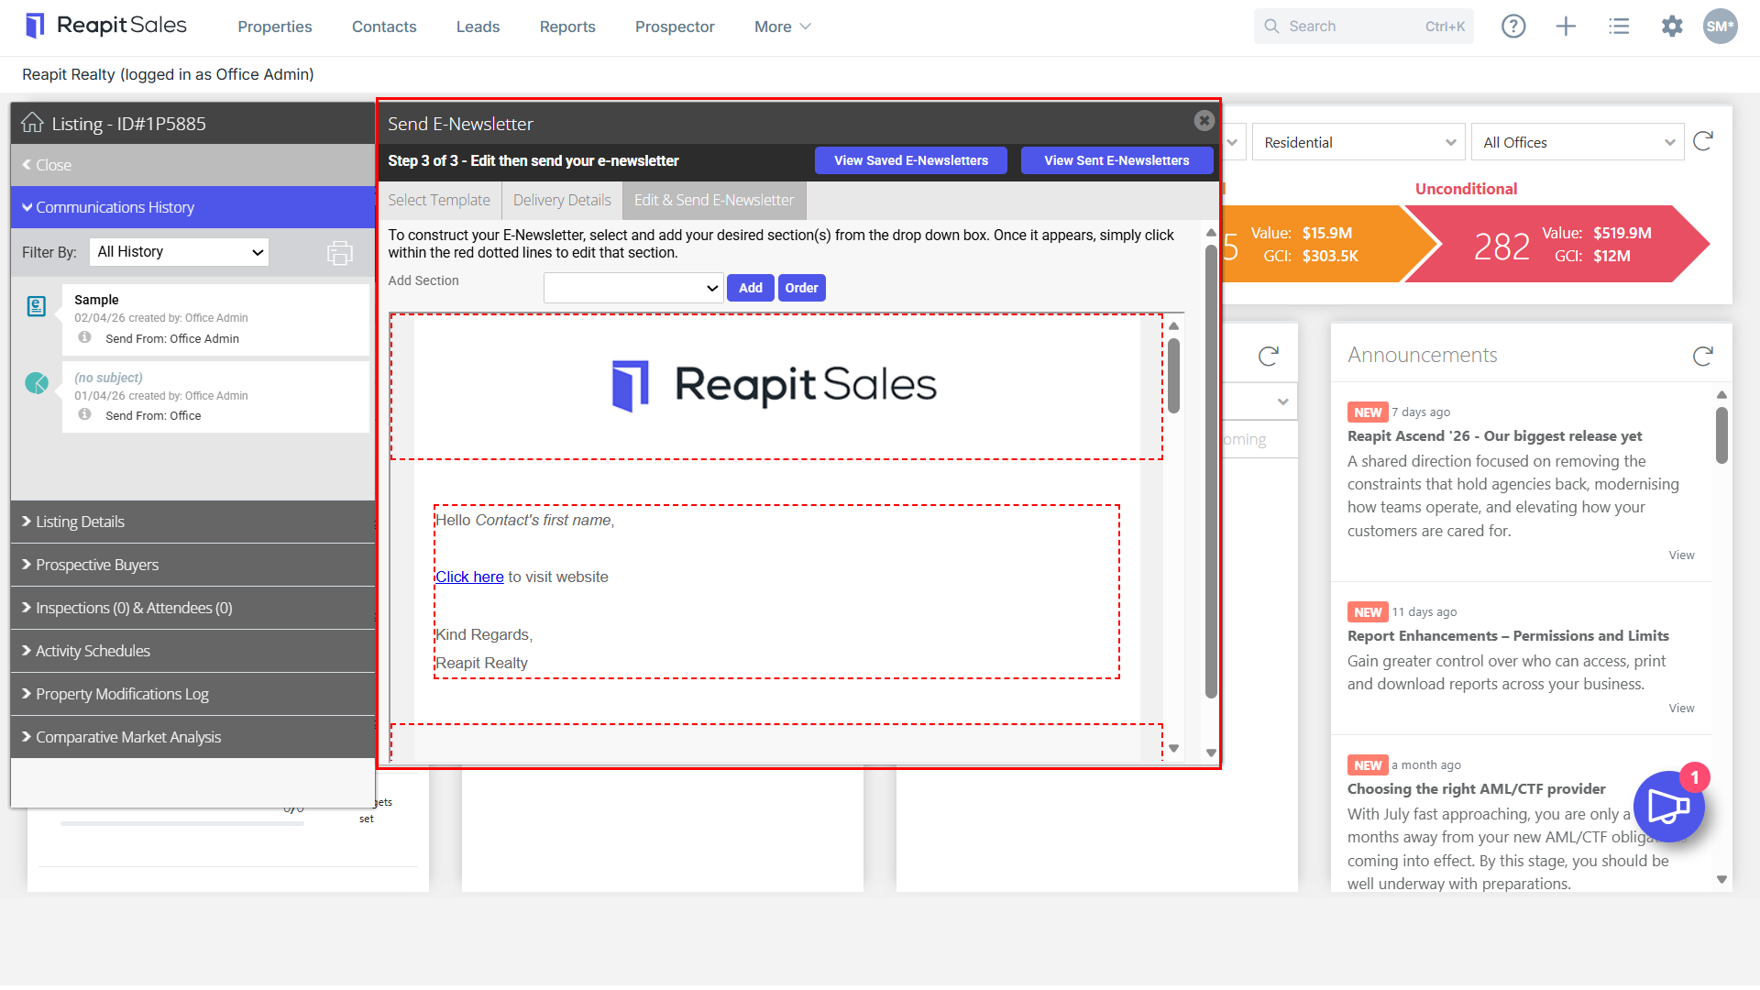Click the 'Click here' website link

pyautogui.click(x=469, y=577)
